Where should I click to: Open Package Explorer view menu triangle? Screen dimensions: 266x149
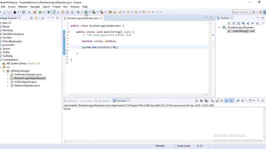pyautogui.click(x=48, y=18)
